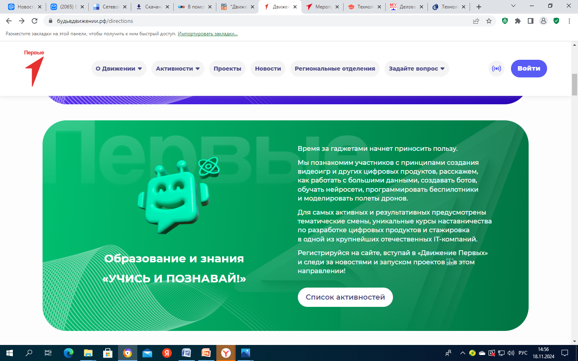Expand the О Движении dropdown menu
The height and width of the screenshot is (361, 578).
point(119,69)
